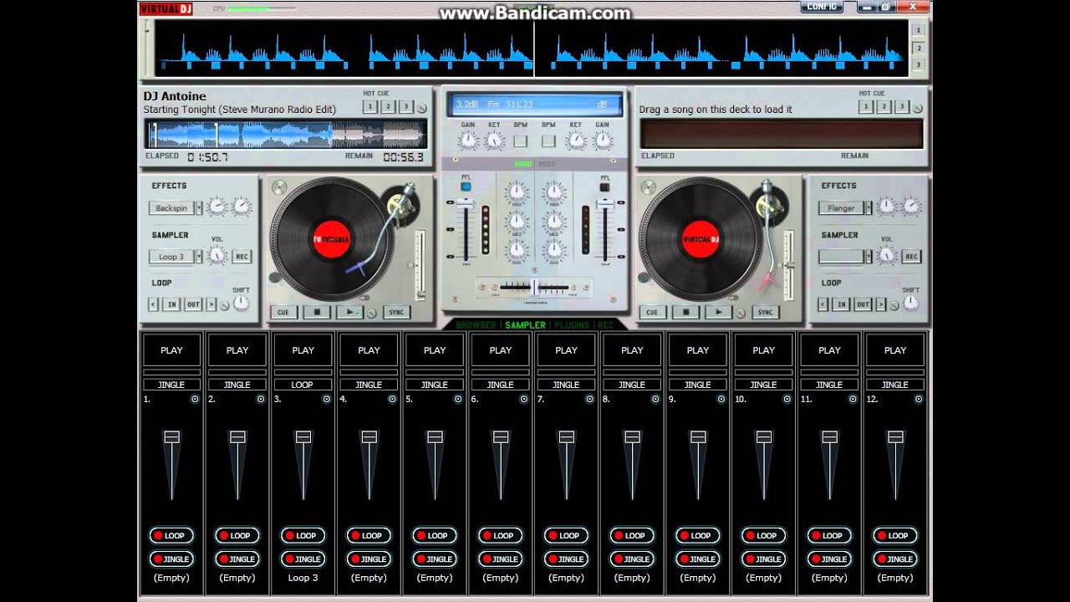Click right deck hot cue 3
1070x602 pixels.
coord(902,106)
